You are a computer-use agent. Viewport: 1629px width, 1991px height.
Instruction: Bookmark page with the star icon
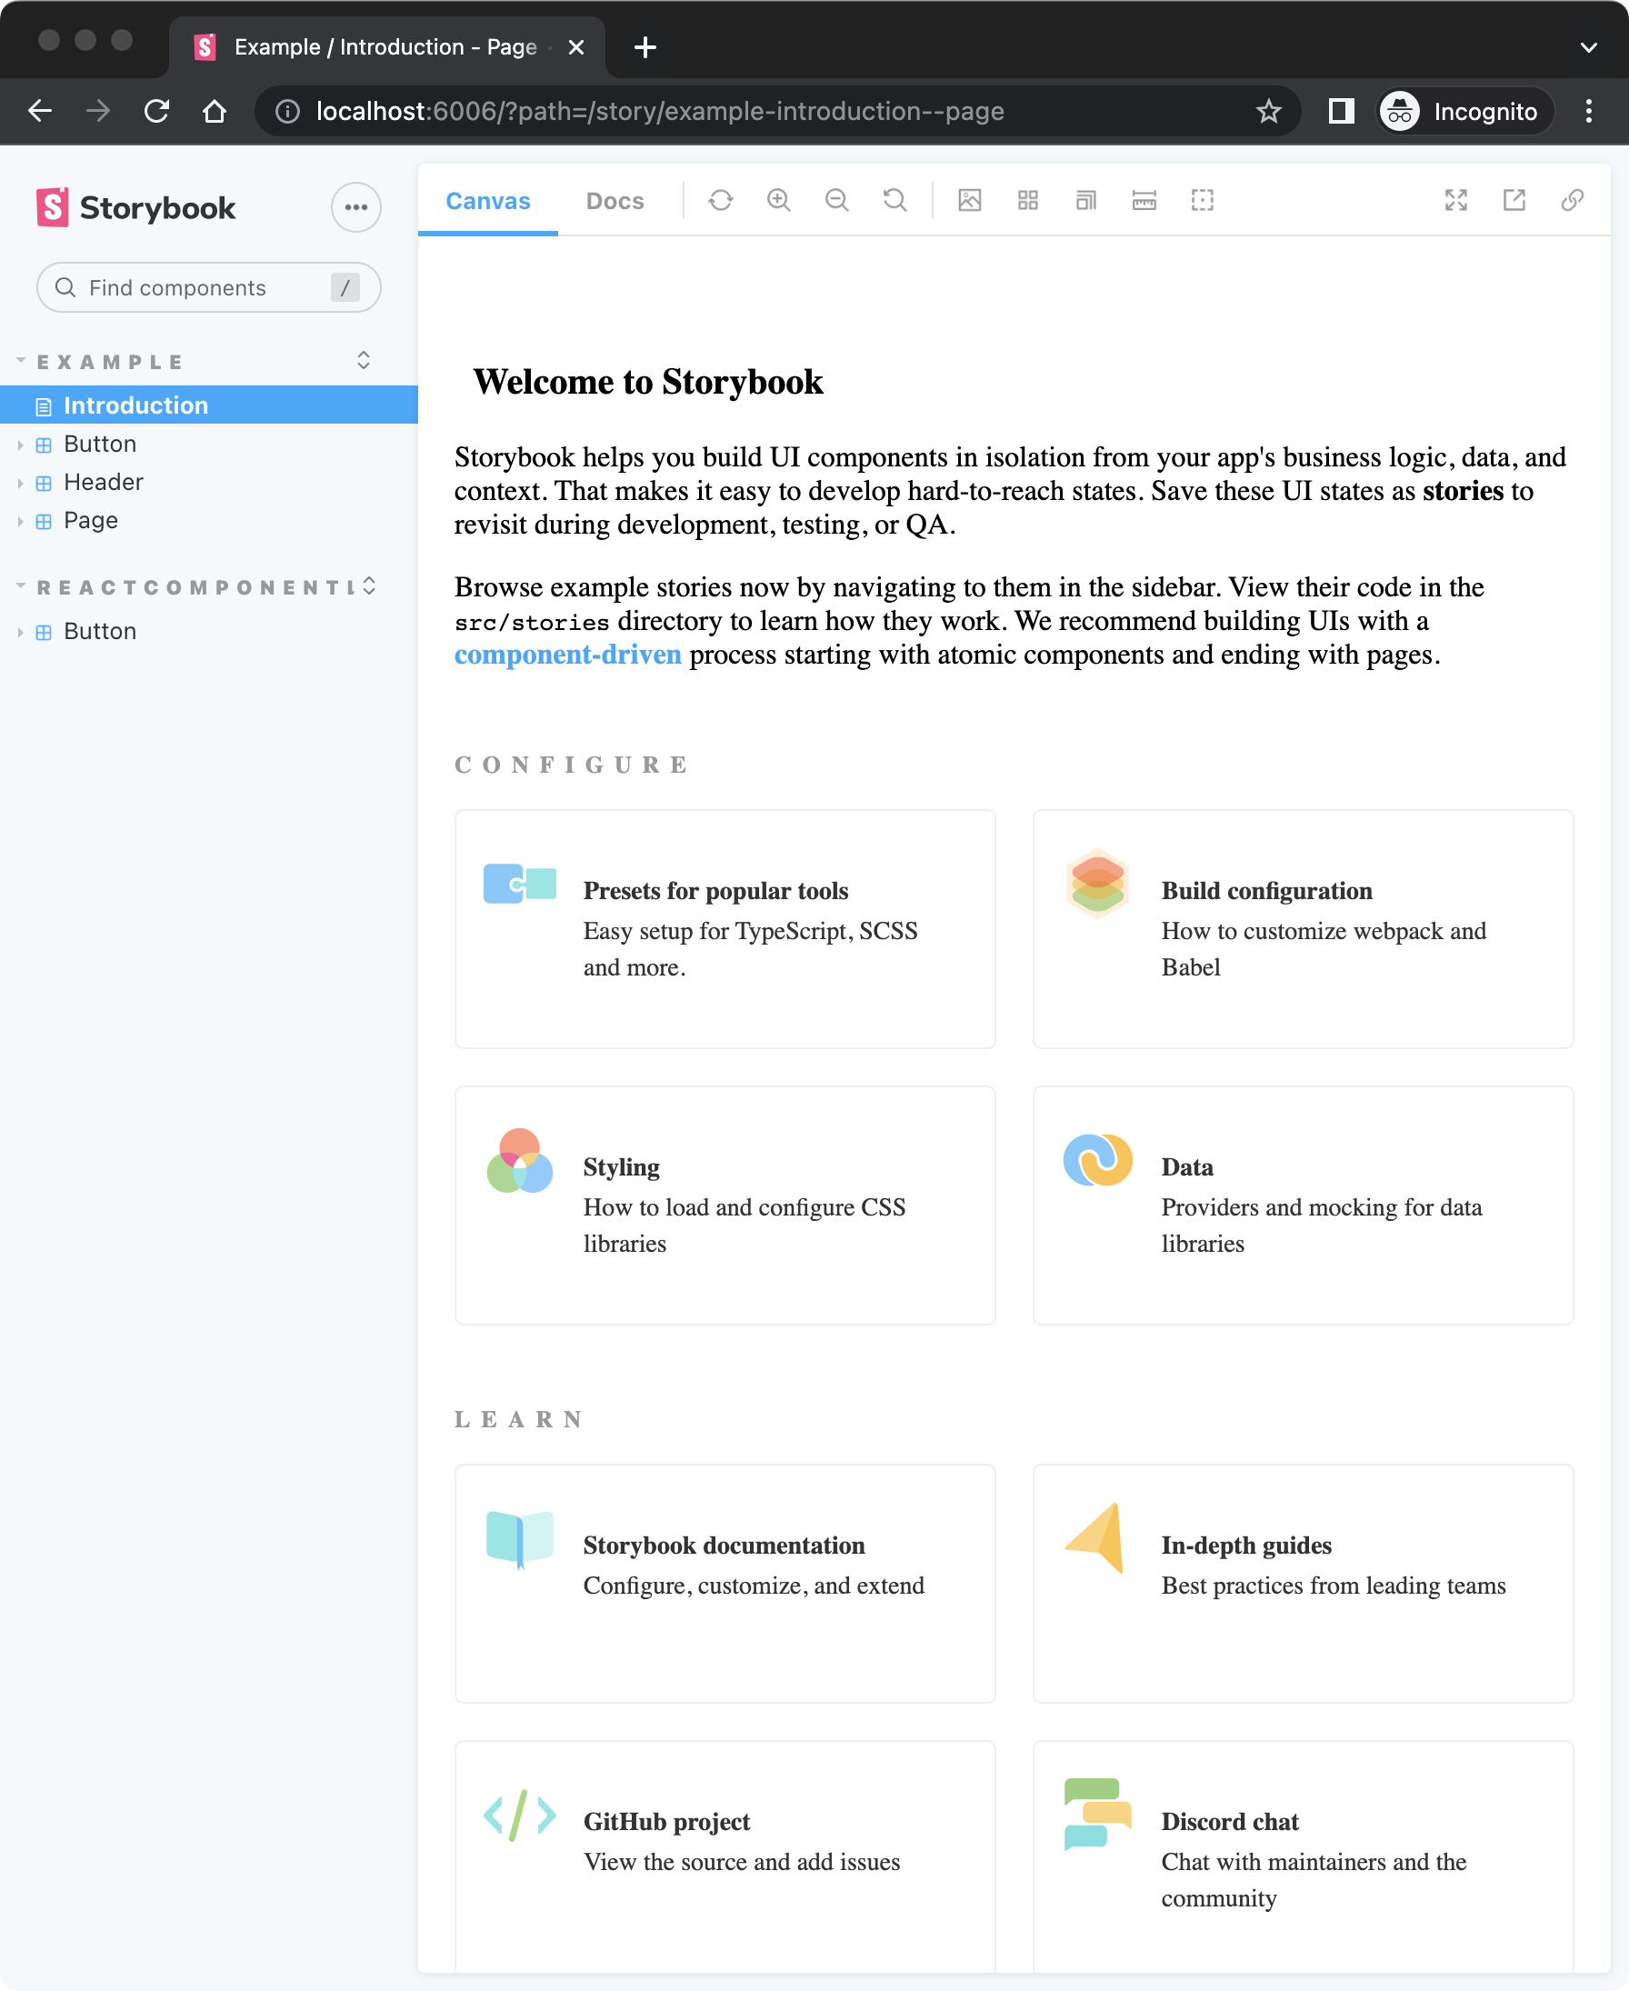[x=1268, y=111]
